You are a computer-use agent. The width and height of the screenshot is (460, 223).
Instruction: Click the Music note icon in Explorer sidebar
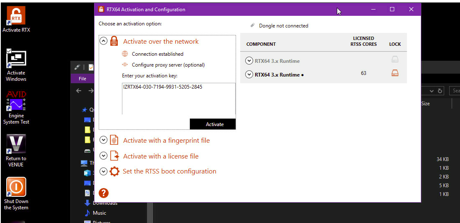(x=87, y=213)
